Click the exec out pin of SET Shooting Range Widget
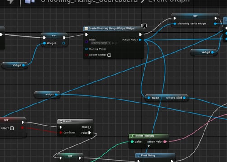Screen dimensions: 227x162 click(x=216, y=18)
